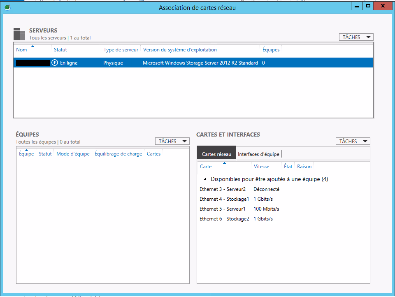Select the Ethernet 3 - Serveur2 adapter
This screenshot has width=395, height=297.
pos(223,189)
